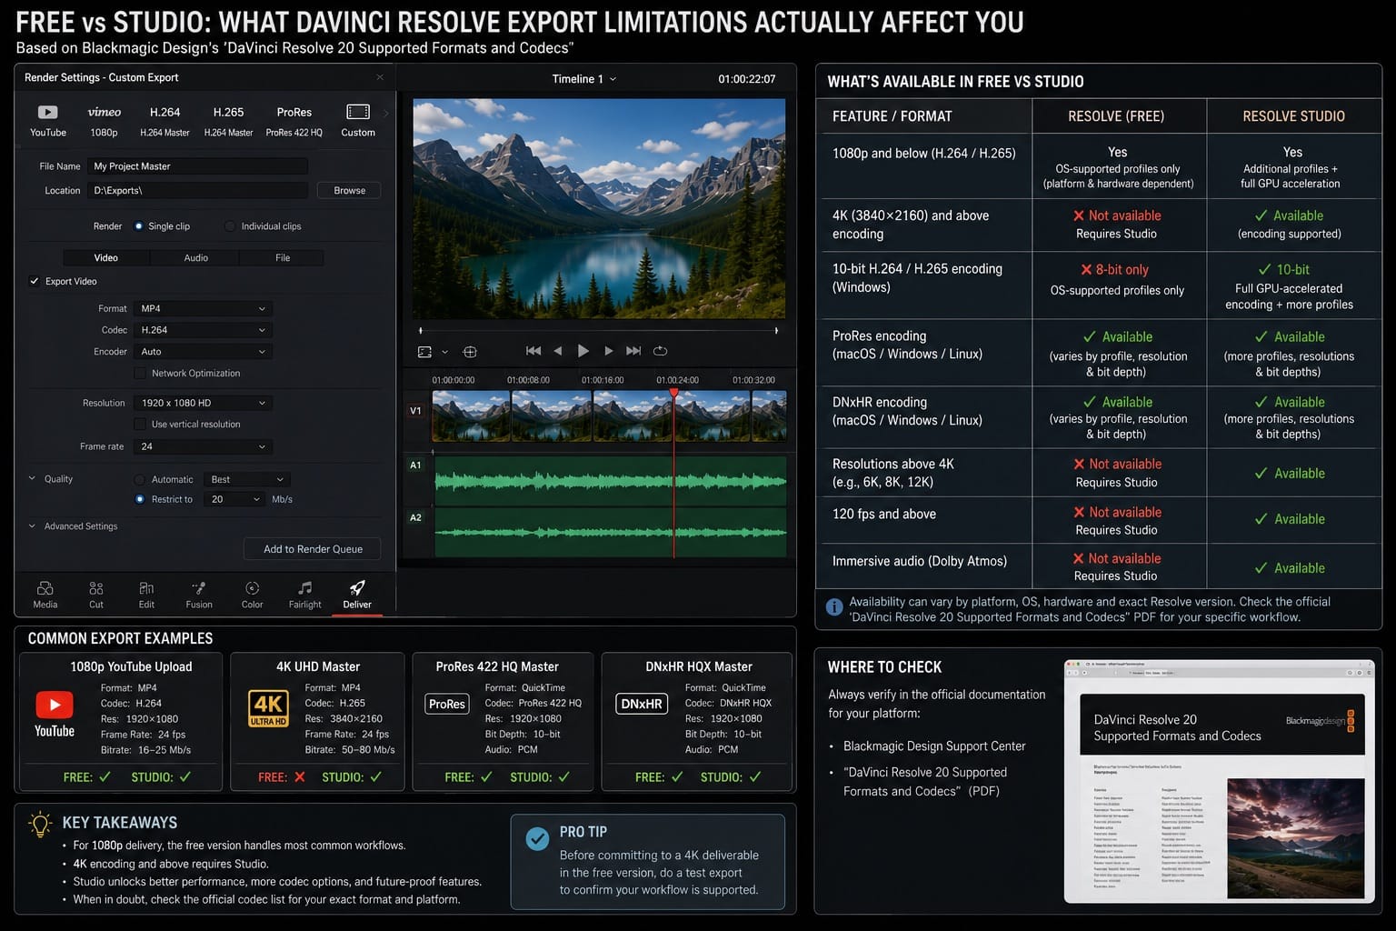Open the bitrate value dropdown showing 20
Viewport: 1396px width, 931px height.
point(234,499)
